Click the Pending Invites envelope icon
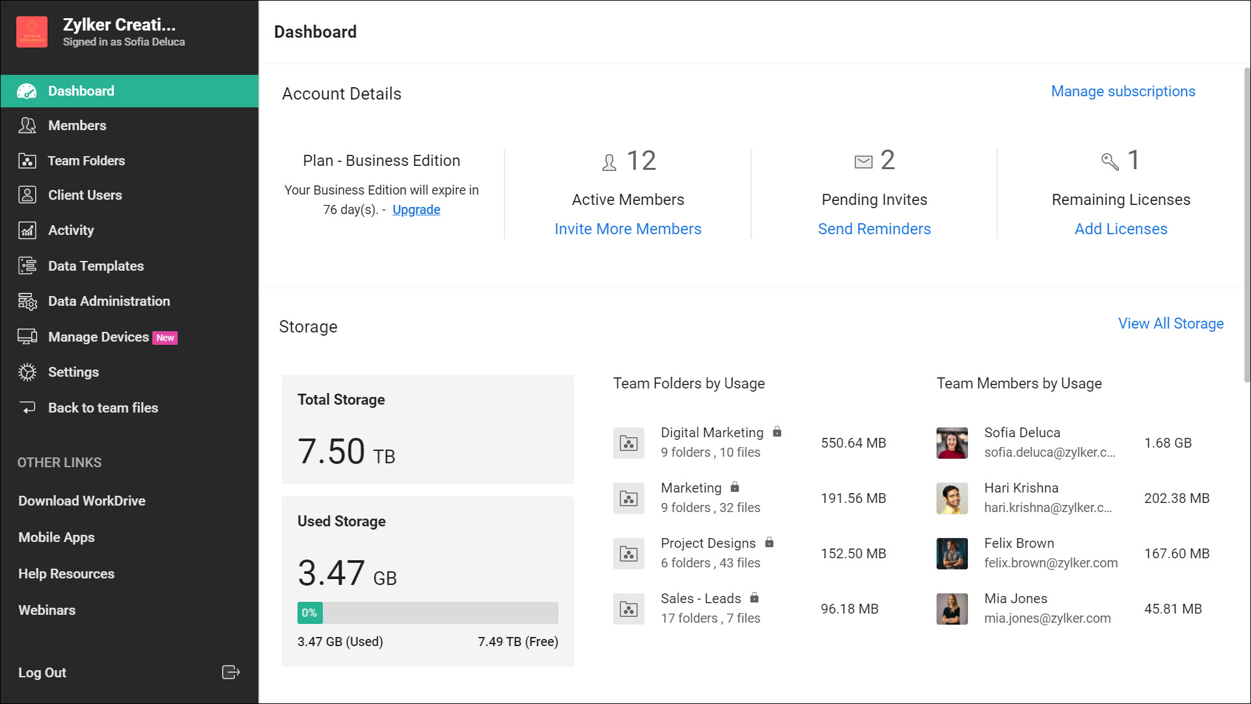 point(863,161)
